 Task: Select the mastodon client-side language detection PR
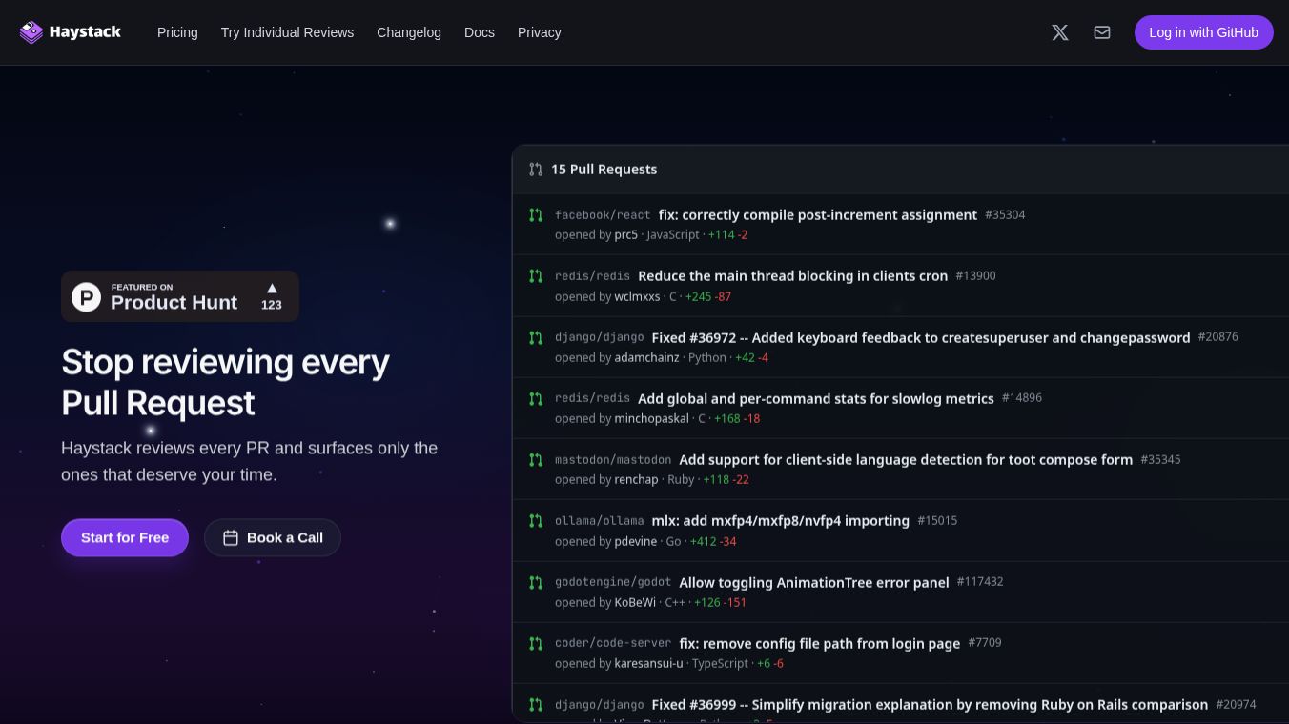[x=906, y=460]
